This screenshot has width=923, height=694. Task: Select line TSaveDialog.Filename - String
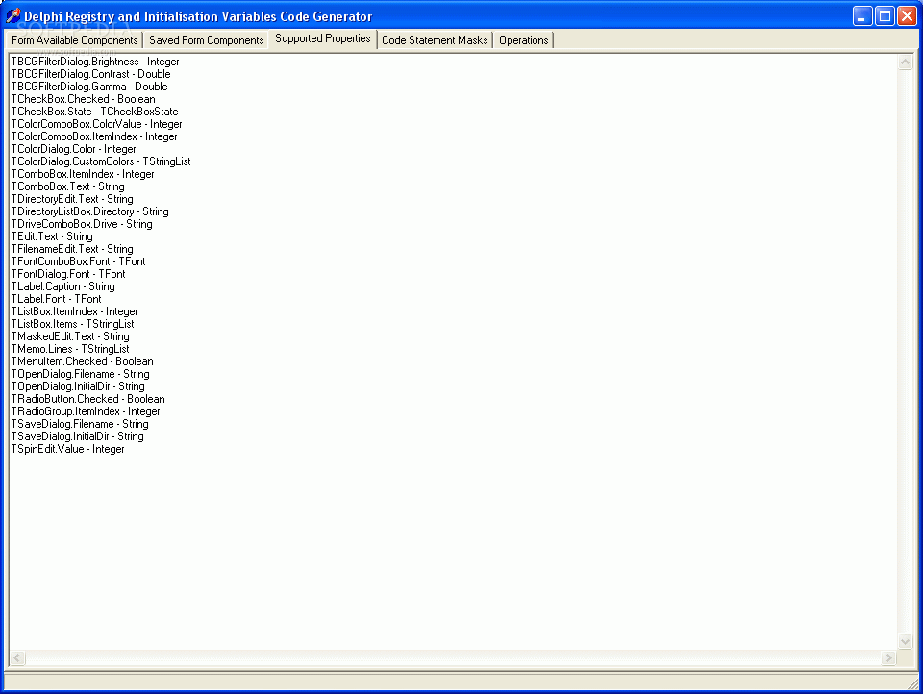[80, 424]
